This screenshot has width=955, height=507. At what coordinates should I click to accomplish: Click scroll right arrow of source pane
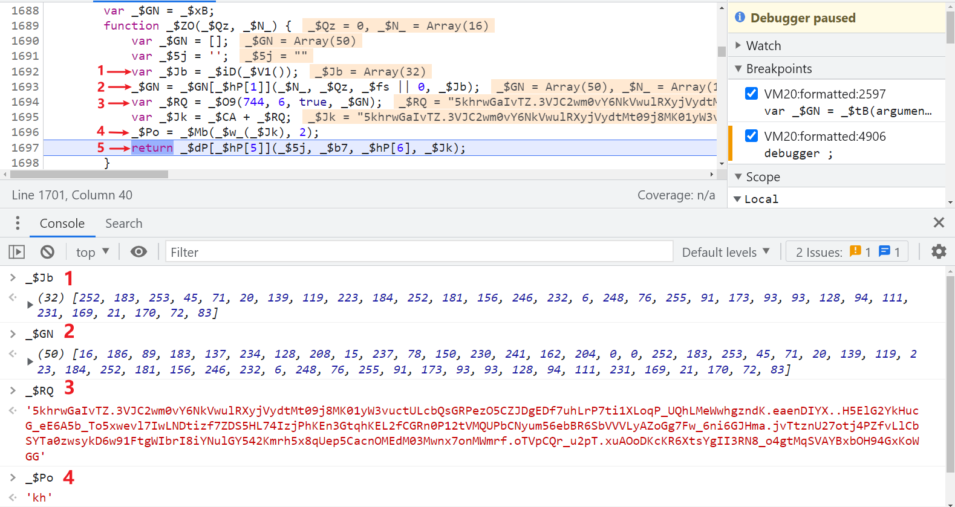pyautogui.click(x=712, y=175)
